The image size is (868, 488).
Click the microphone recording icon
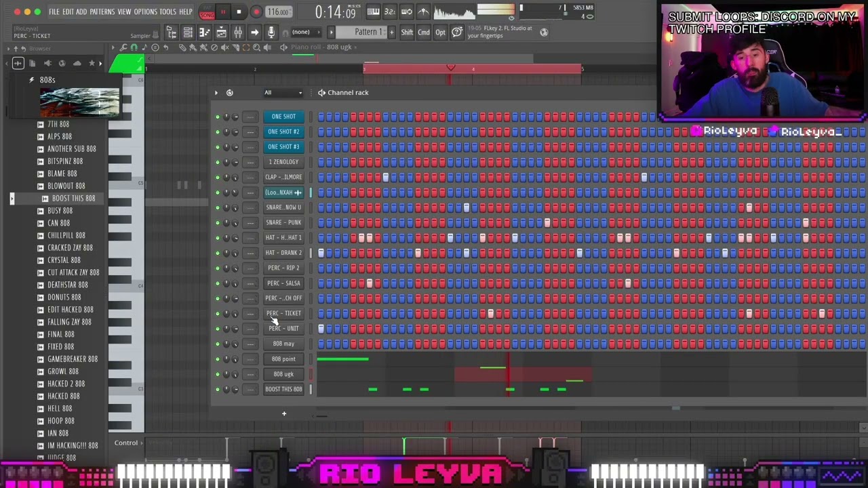271,32
